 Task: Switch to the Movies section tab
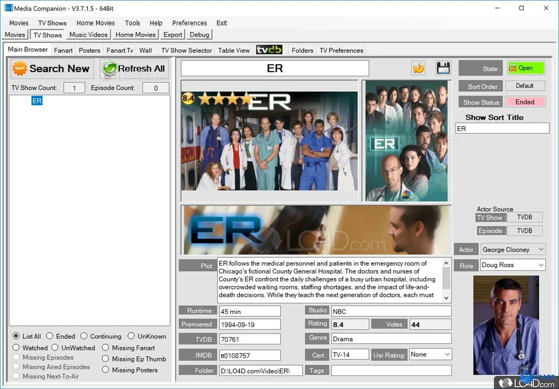[x=15, y=34]
